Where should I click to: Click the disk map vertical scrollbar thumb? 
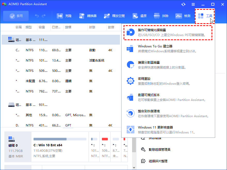click(134, 145)
